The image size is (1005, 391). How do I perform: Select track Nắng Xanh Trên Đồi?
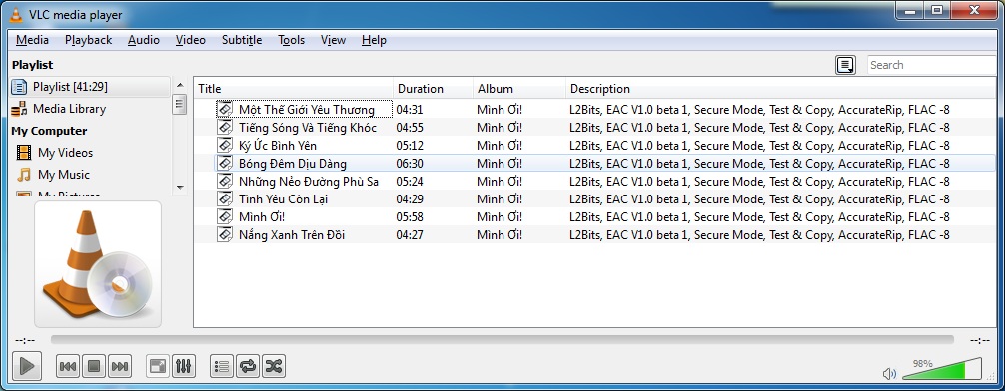pos(292,234)
